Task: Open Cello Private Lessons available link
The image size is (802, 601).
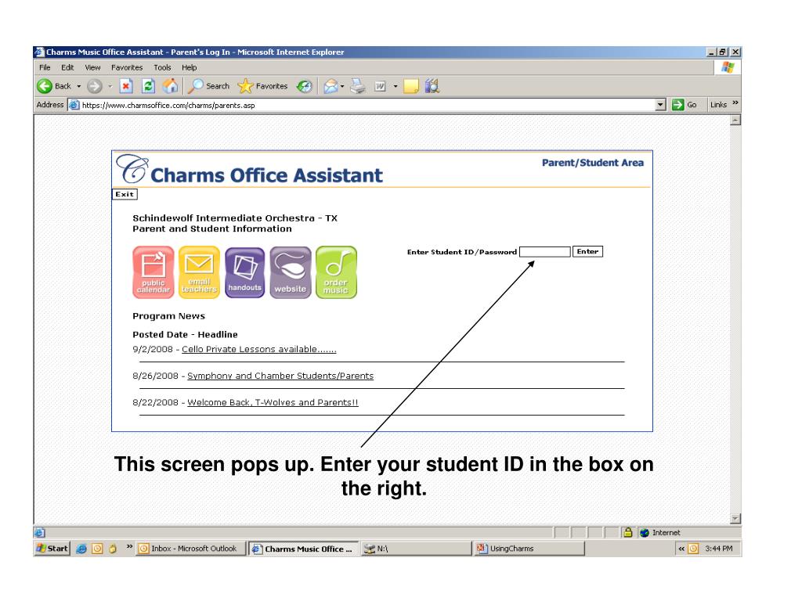Action: (x=258, y=349)
